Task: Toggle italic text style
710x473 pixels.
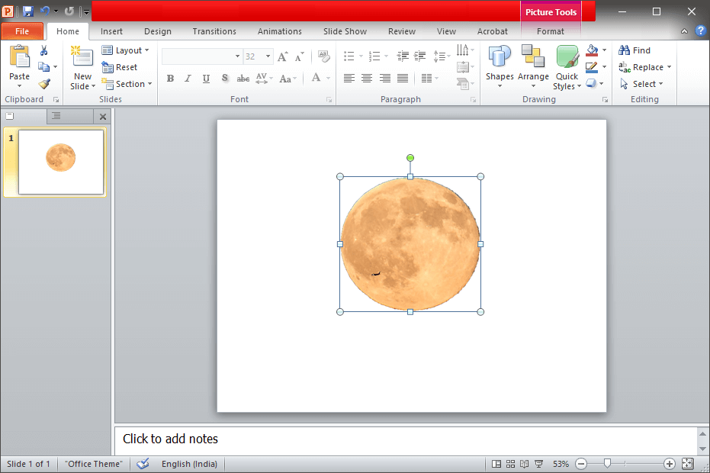Action: coord(188,79)
